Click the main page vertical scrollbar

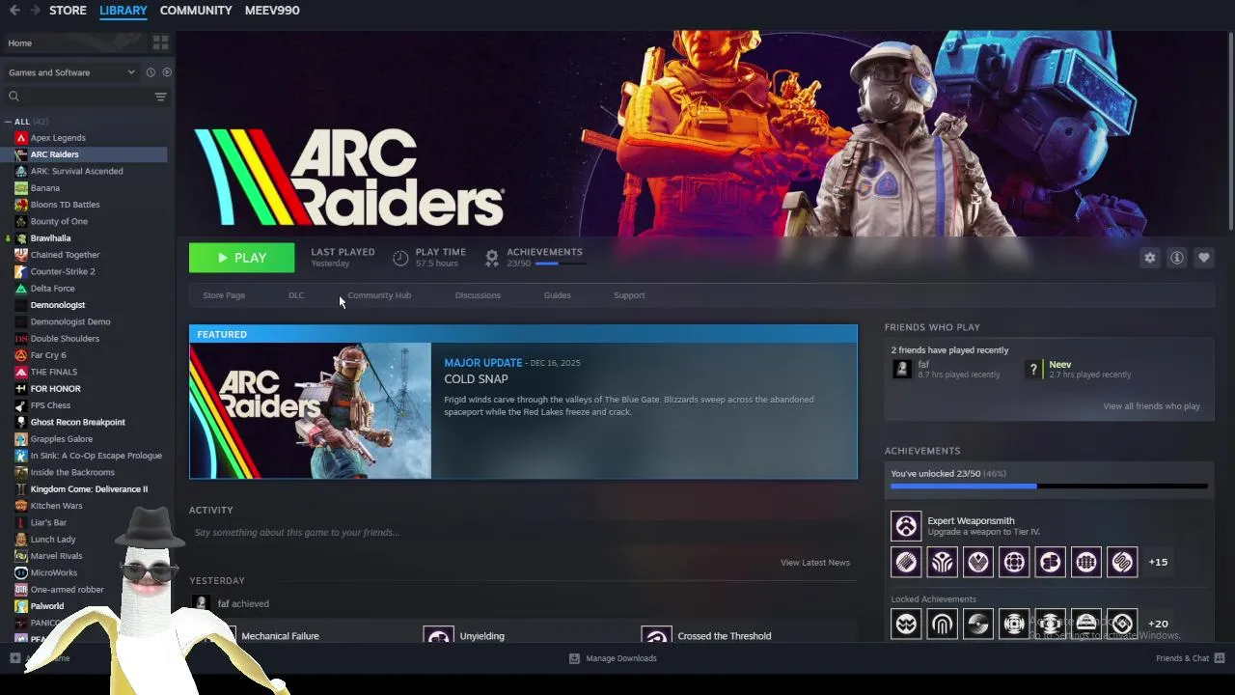(1230, 133)
